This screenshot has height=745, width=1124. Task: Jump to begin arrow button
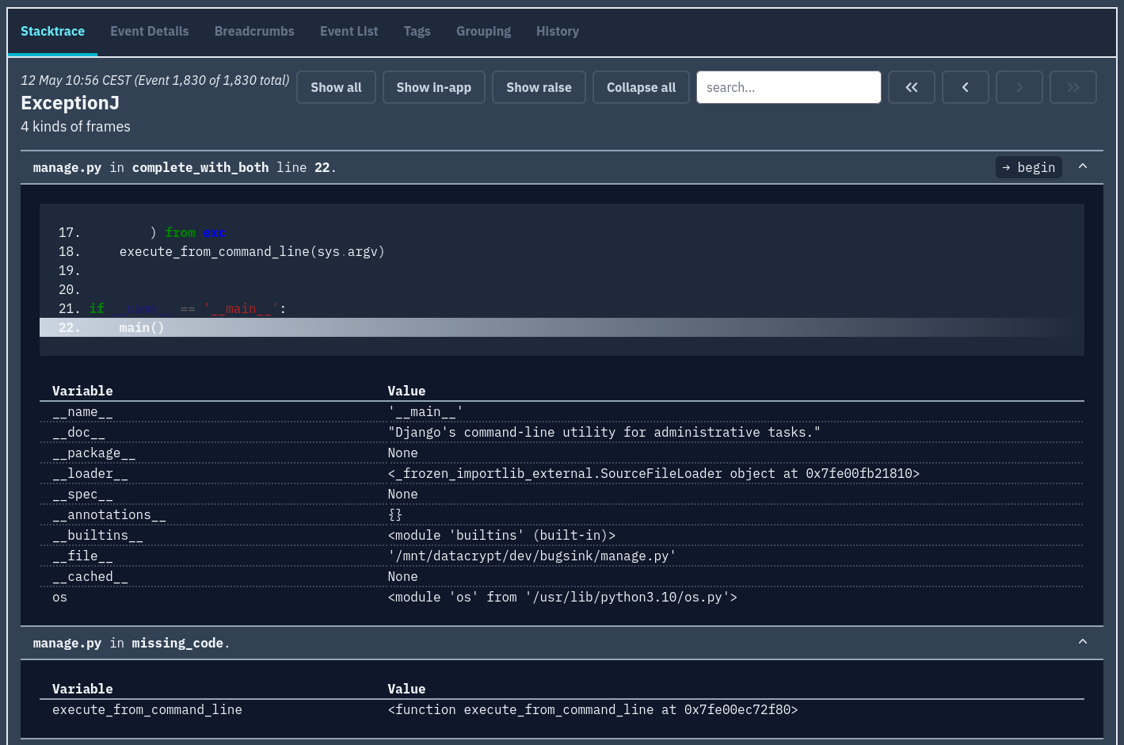(1029, 167)
